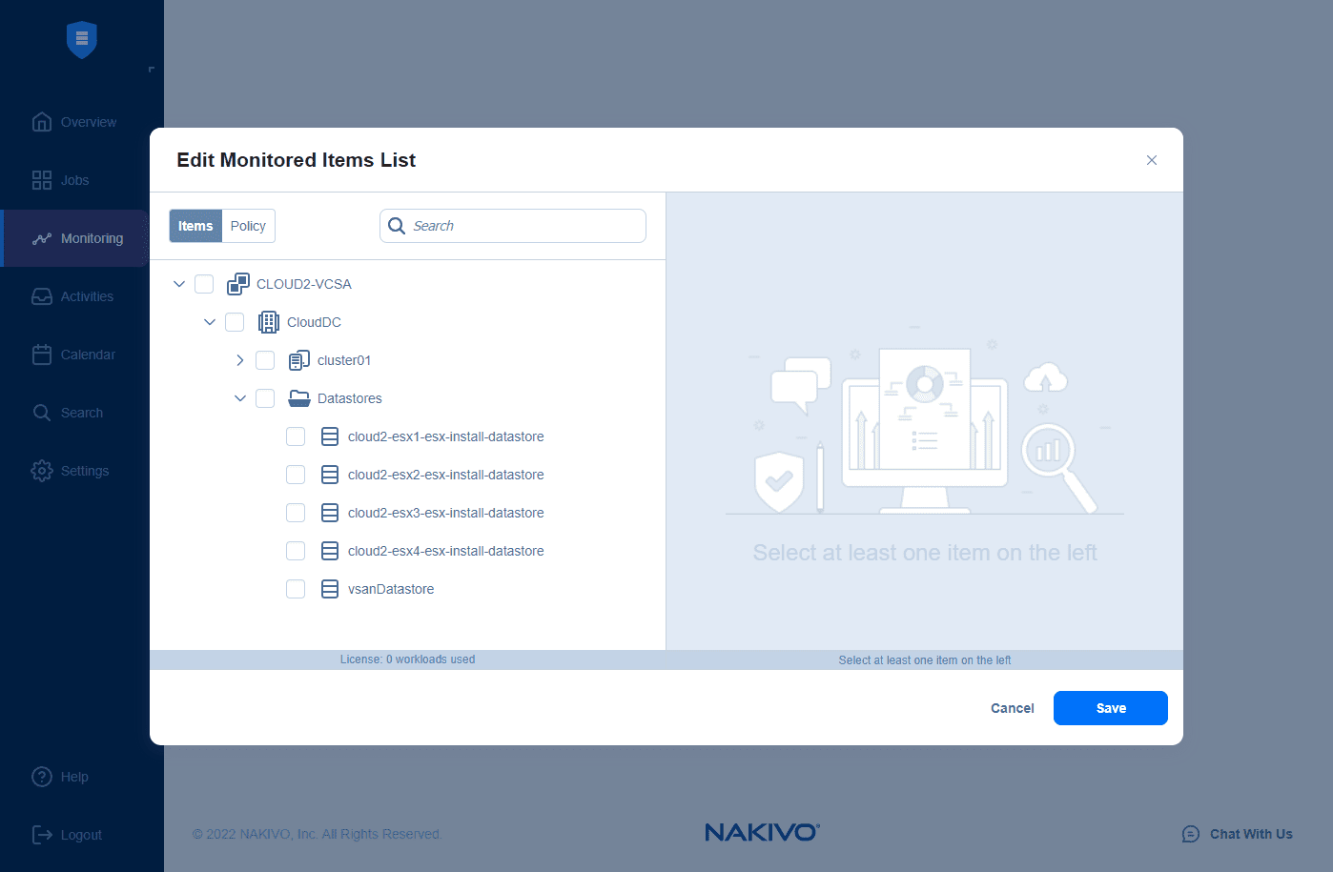Check cloud2-esx4-esx-install-datastore checkbox
This screenshot has width=1333, height=872.
point(296,551)
